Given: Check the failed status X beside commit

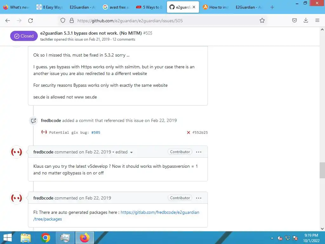Looking at the screenshot, I should pyautogui.click(x=189, y=132).
